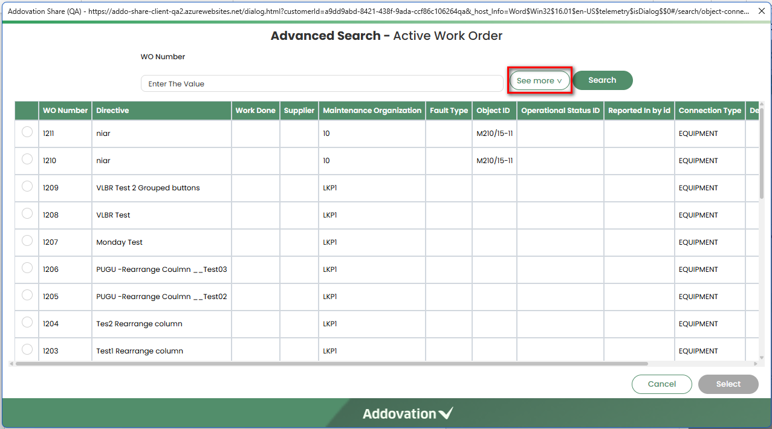
Task: Select radio button for work order 1209
Action: click(x=27, y=187)
